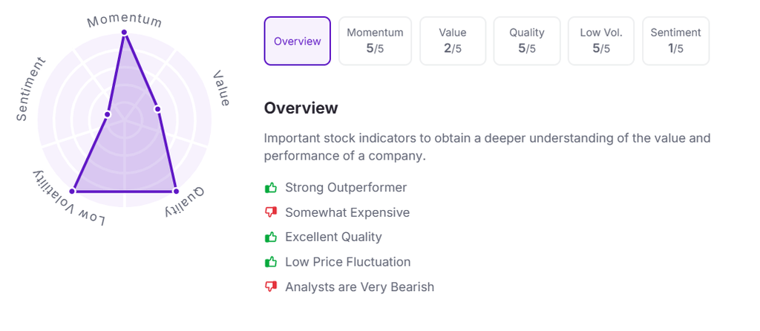Click the Sentiment data point on radar
Image resolution: width=760 pixels, height=331 pixels.
click(x=107, y=114)
